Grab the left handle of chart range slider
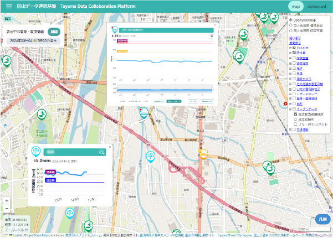The height and width of the screenshot is (238, 333). 117,89
